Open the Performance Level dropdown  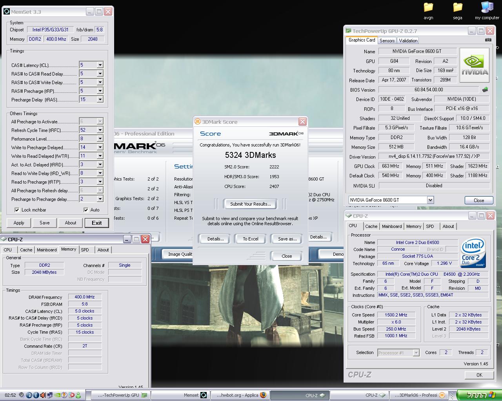pos(100,139)
